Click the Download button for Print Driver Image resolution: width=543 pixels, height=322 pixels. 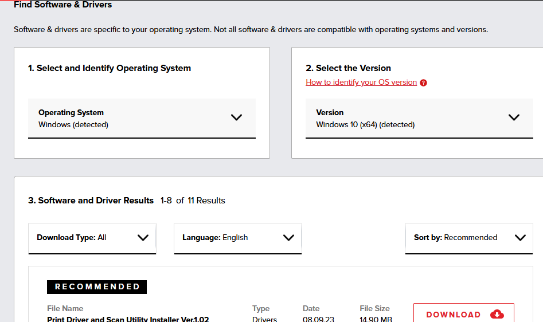pos(464,313)
